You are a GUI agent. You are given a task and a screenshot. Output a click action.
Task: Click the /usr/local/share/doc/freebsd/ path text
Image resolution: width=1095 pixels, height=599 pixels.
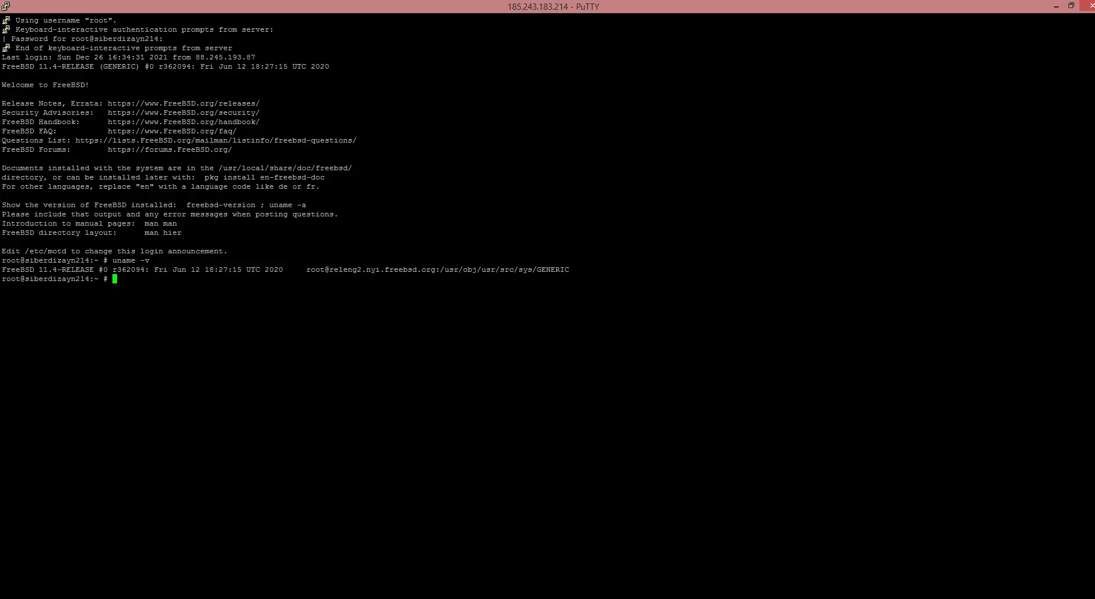285,169
